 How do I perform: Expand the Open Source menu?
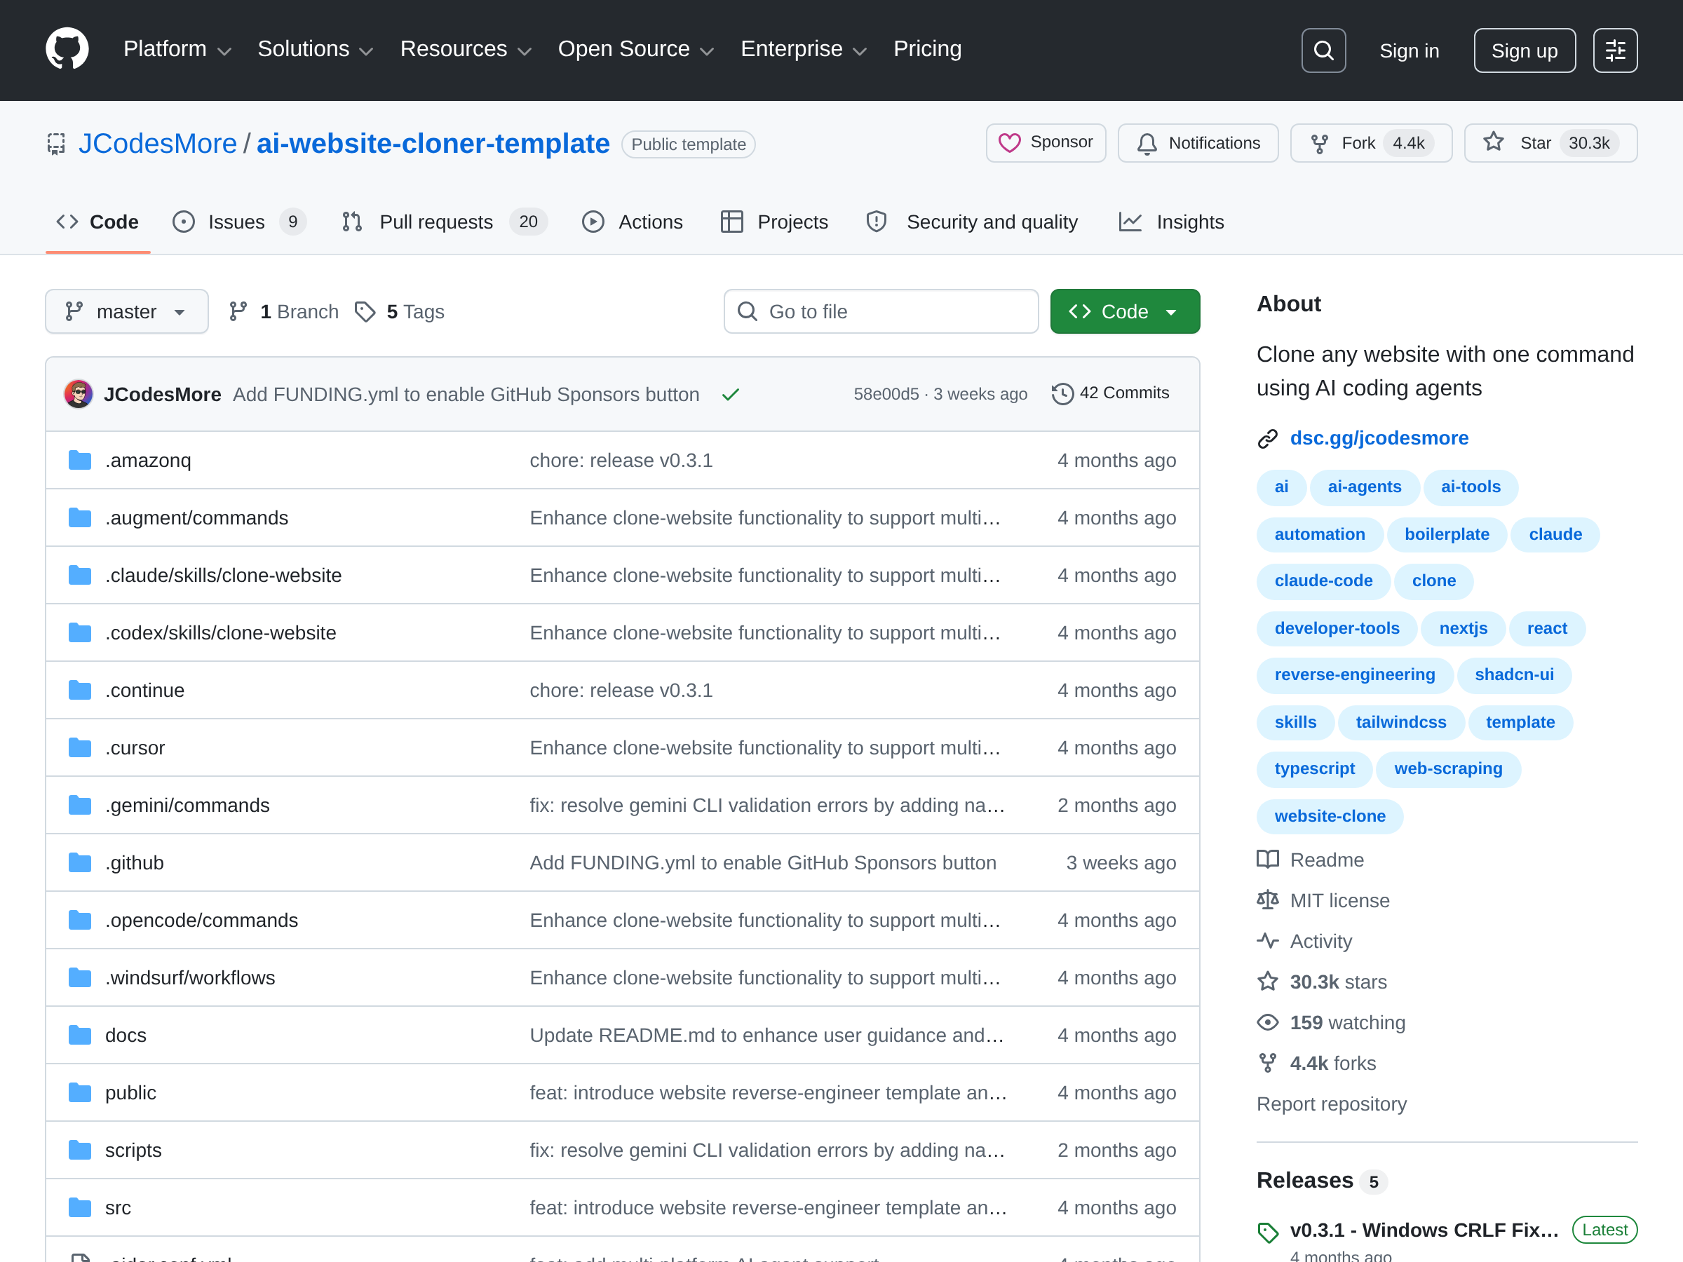click(x=635, y=50)
